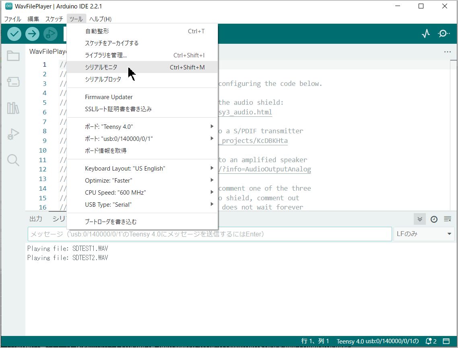This screenshot has width=458, height=348.
Task: Click the Verify checkmark button
Action: click(x=14, y=34)
